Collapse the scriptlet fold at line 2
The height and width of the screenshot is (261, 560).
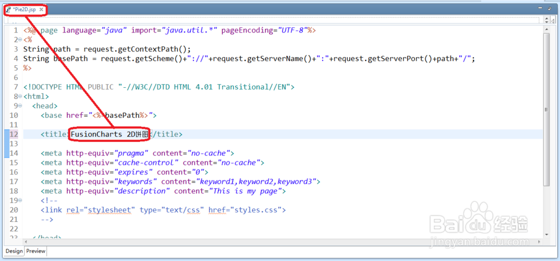[x=20, y=40]
